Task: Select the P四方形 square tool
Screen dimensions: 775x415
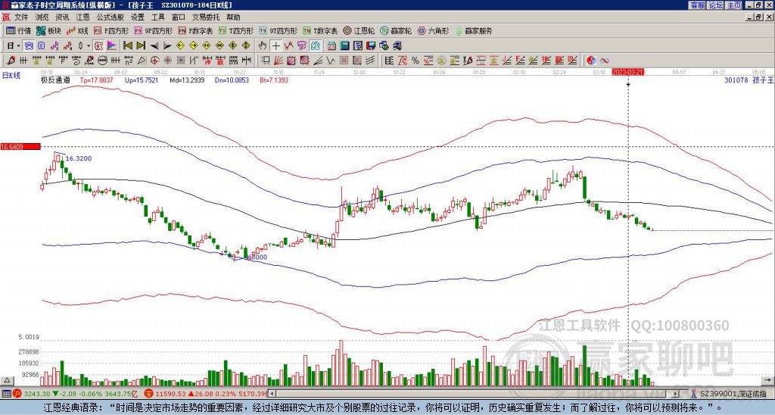Action: coord(113,31)
